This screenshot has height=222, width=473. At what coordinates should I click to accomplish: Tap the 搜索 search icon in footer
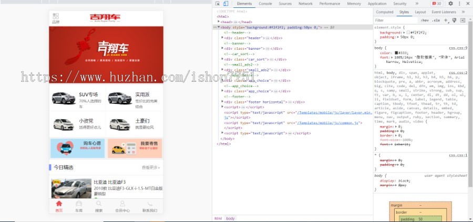(x=99, y=204)
